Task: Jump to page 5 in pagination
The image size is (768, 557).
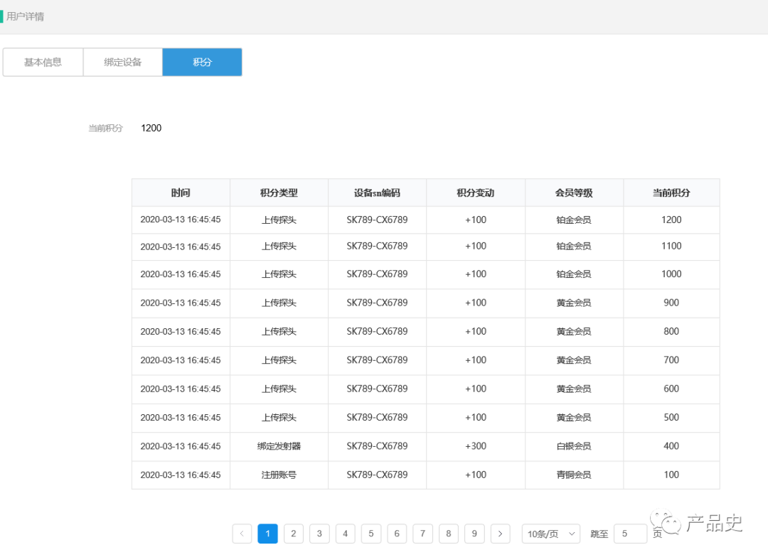Action: pos(371,534)
